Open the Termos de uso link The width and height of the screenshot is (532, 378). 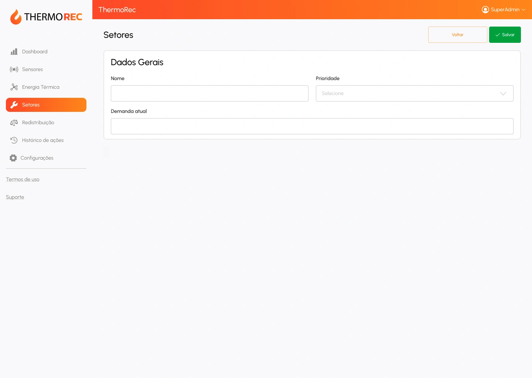[x=23, y=179]
